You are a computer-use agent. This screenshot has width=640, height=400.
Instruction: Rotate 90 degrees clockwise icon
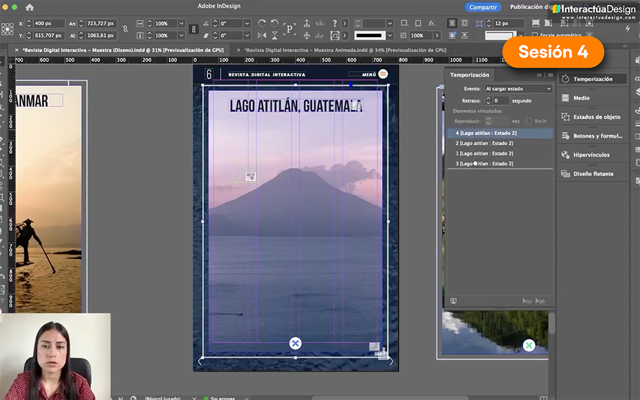tap(262, 23)
